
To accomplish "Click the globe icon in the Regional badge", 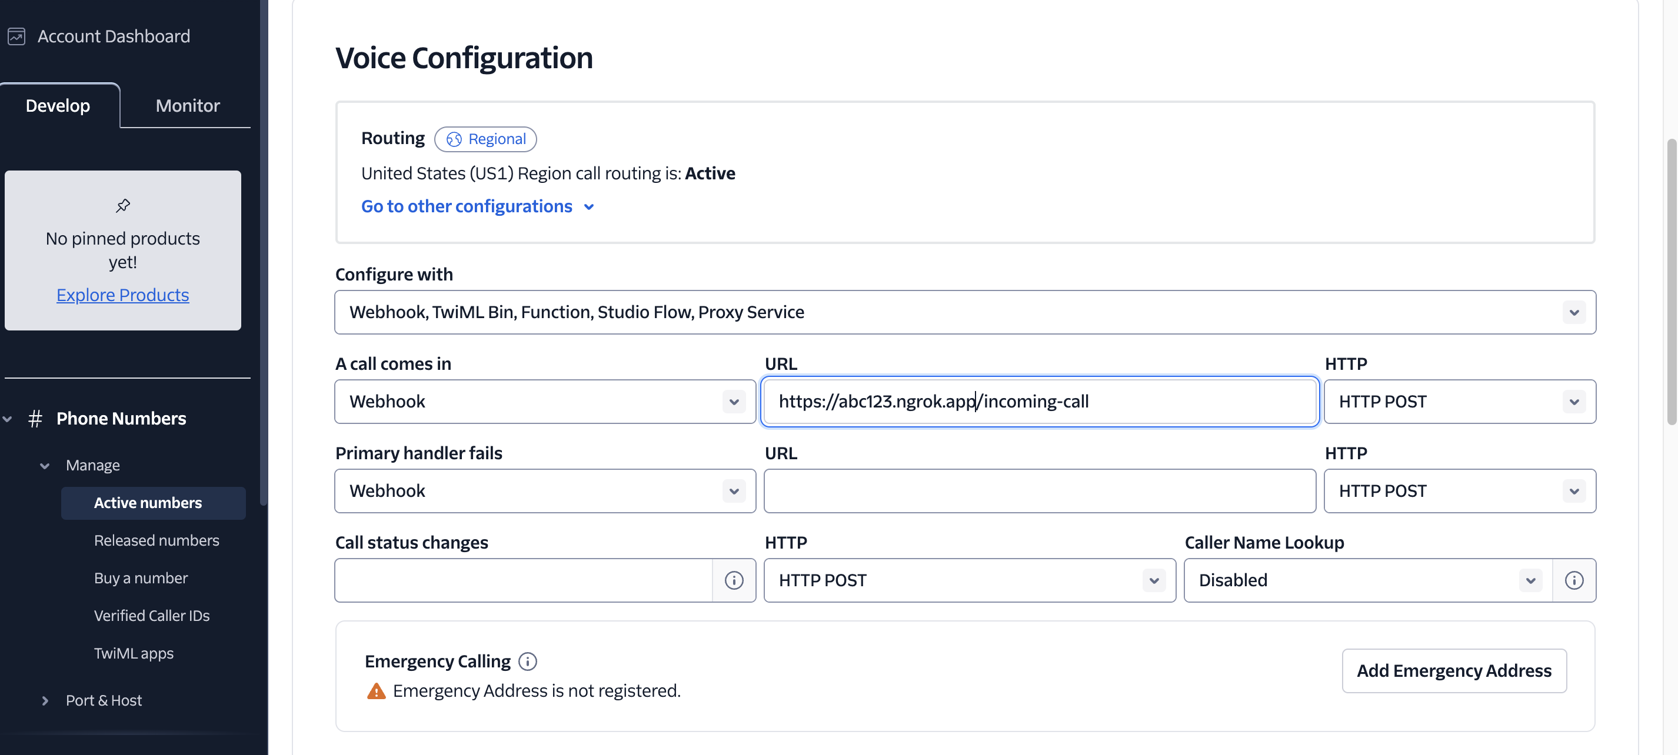I will [454, 139].
